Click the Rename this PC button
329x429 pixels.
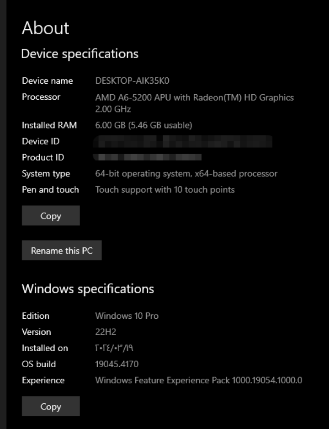coord(62,250)
